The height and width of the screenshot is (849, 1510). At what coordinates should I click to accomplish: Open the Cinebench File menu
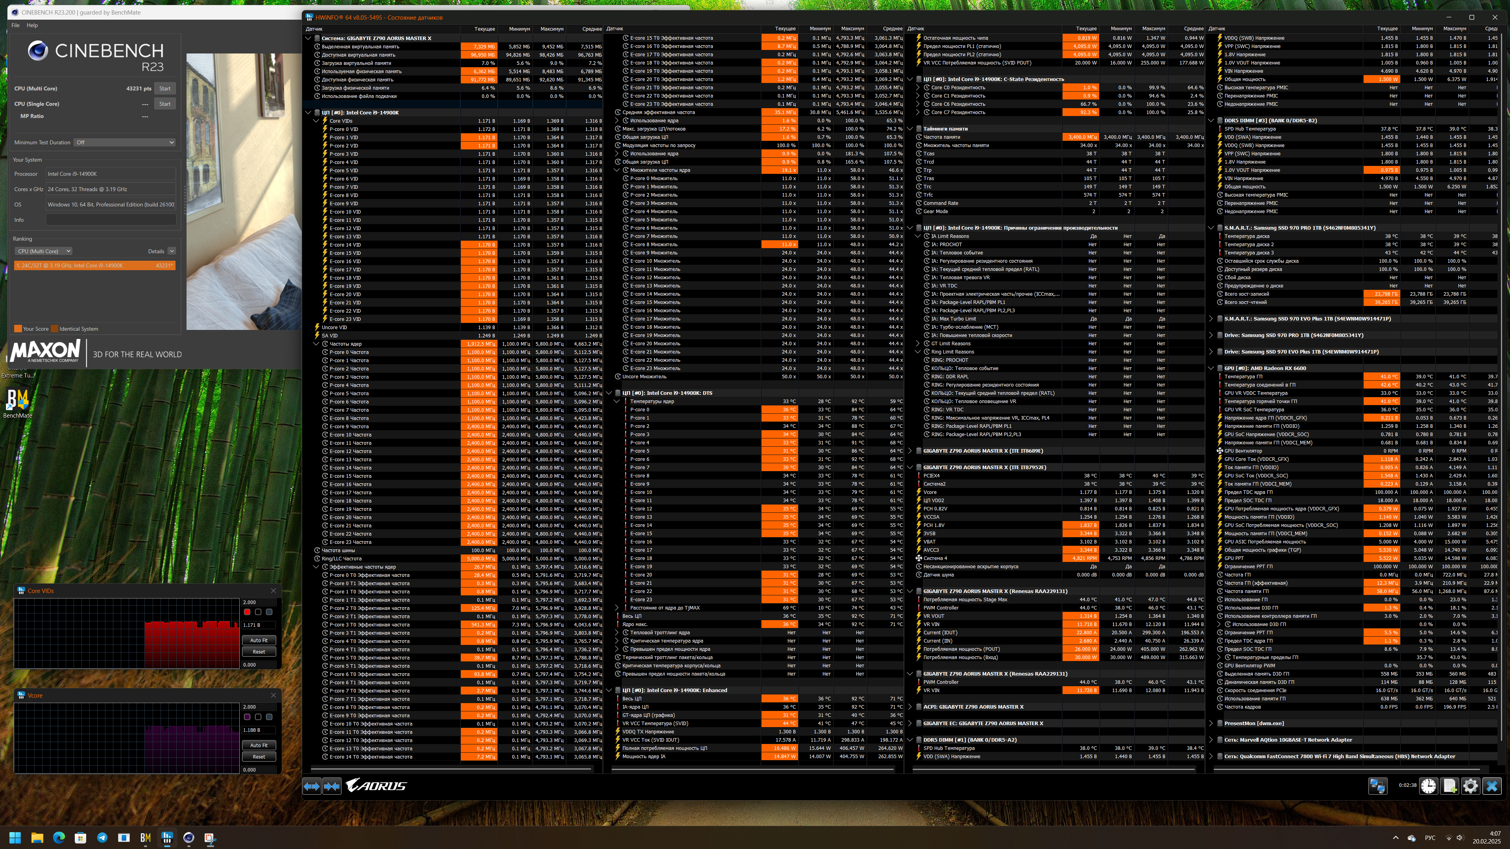click(15, 25)
